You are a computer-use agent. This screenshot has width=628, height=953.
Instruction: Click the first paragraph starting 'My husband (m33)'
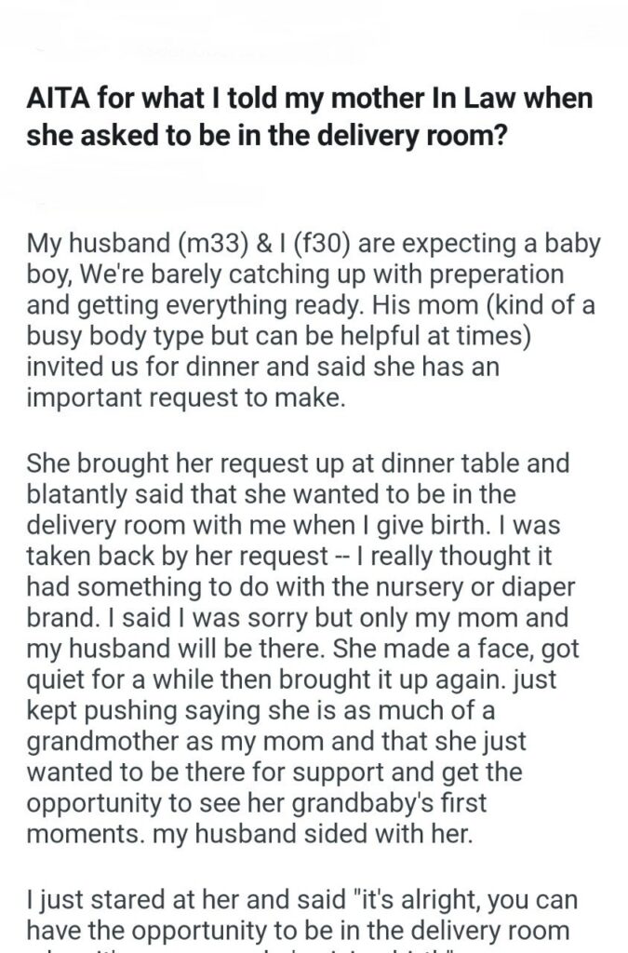click(x=313, y=305)
